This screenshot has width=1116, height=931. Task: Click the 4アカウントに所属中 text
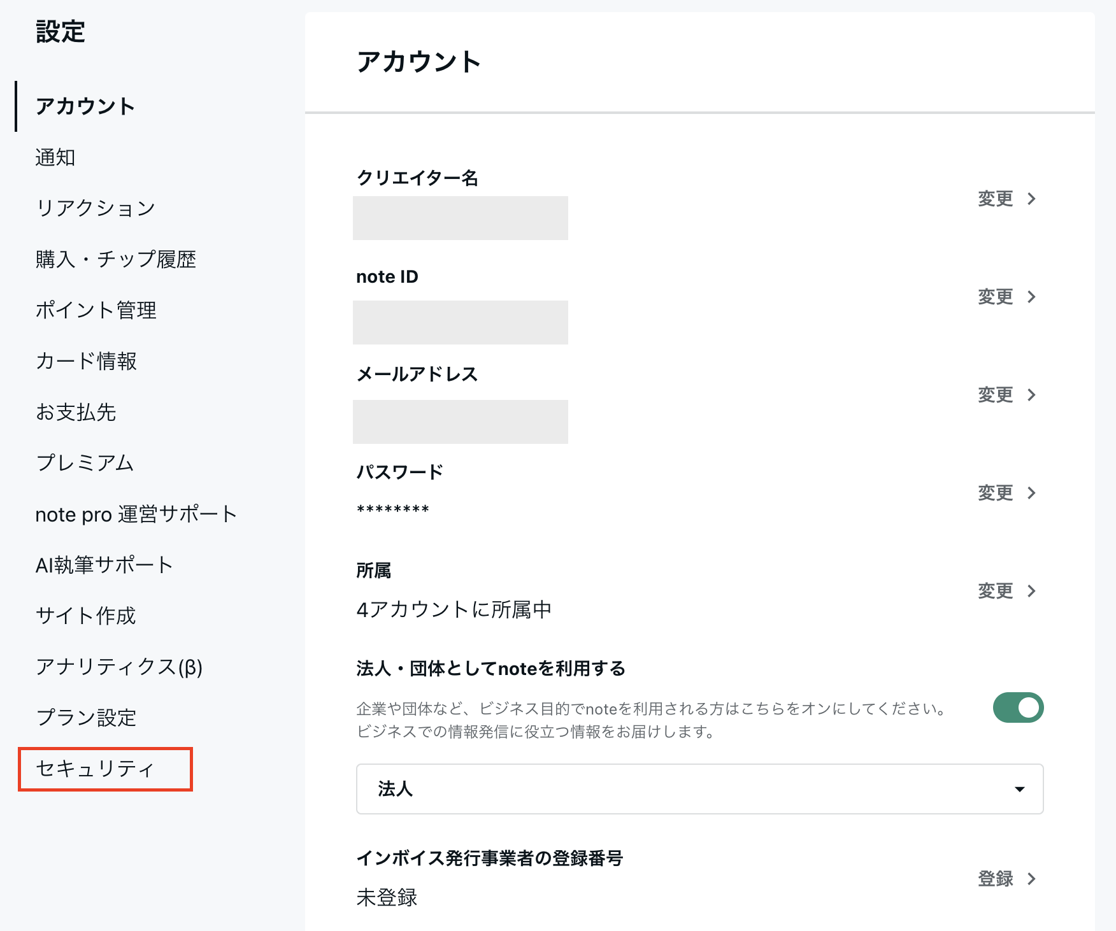[454, 609]
